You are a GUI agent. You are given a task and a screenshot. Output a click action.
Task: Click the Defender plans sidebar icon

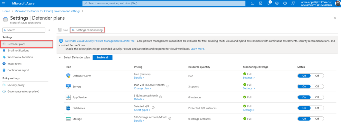click(4, 44)
